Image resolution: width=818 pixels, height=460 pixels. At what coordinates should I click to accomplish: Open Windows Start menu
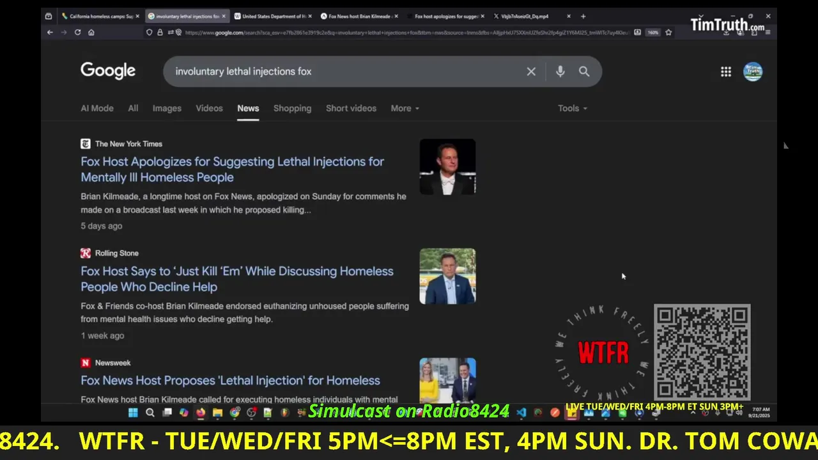(x=133, y=413)
